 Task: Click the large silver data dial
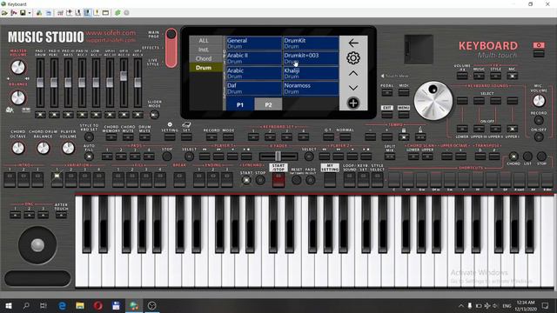[x=433, y=101]
